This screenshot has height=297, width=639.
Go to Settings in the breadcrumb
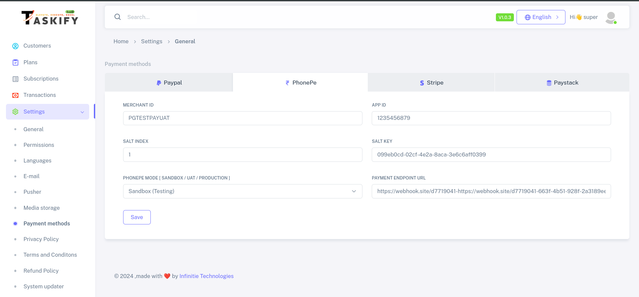tap(151, 41)
